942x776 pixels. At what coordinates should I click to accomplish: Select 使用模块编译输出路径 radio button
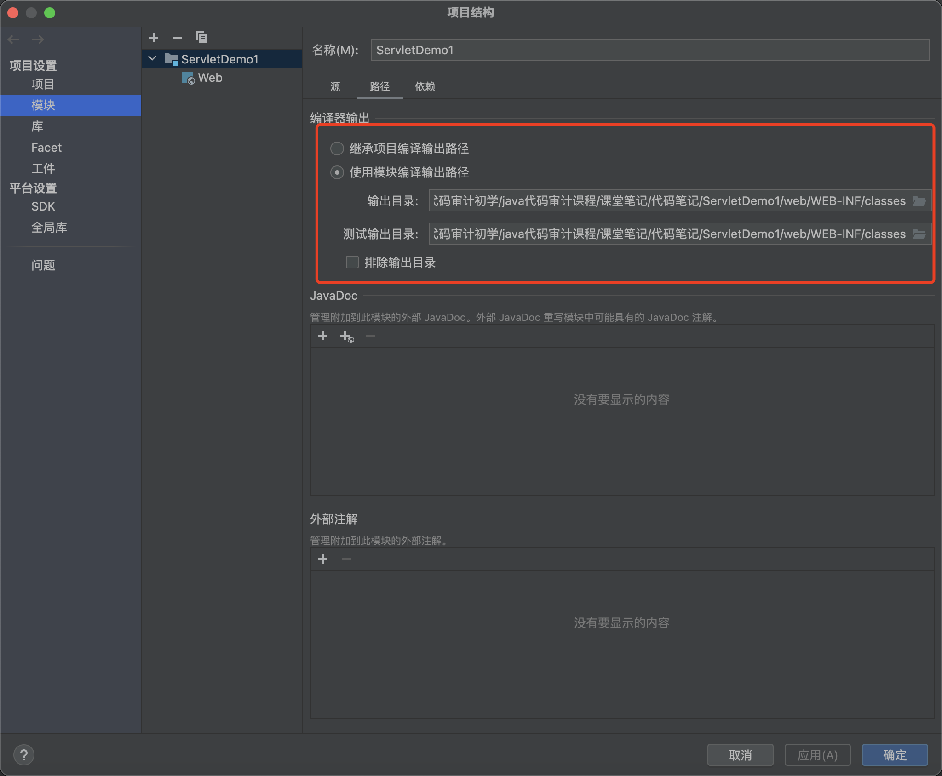337,172
